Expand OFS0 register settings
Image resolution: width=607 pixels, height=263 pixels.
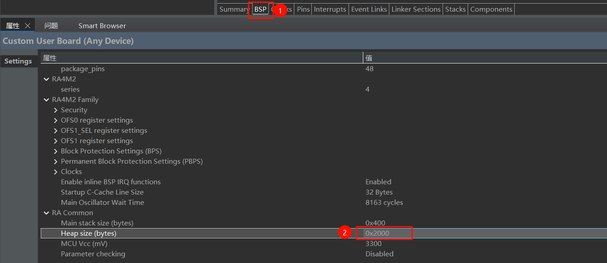pyautogui.click(x=55, y=120)
